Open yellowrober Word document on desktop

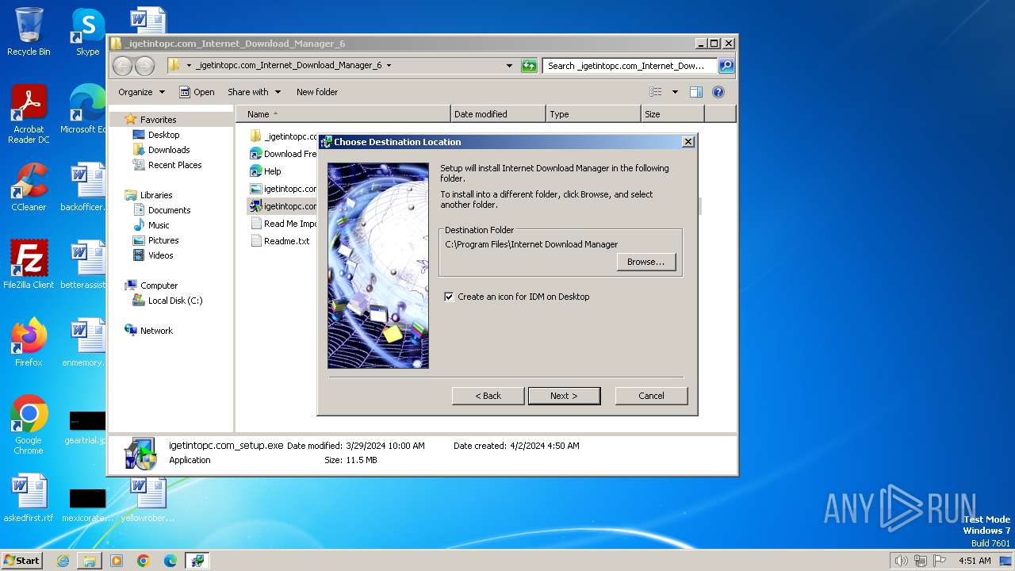[147, 498]
